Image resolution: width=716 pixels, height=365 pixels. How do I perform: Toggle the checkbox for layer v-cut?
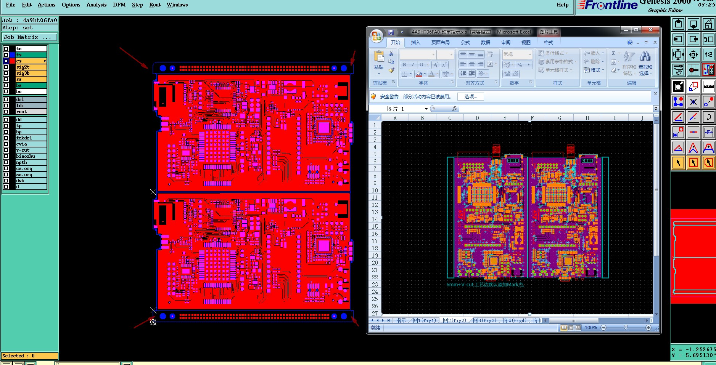tap(6, 150)
